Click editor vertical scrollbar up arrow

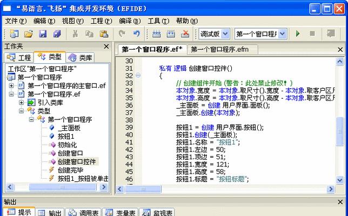pyautogui.click(x=340, y=61)
